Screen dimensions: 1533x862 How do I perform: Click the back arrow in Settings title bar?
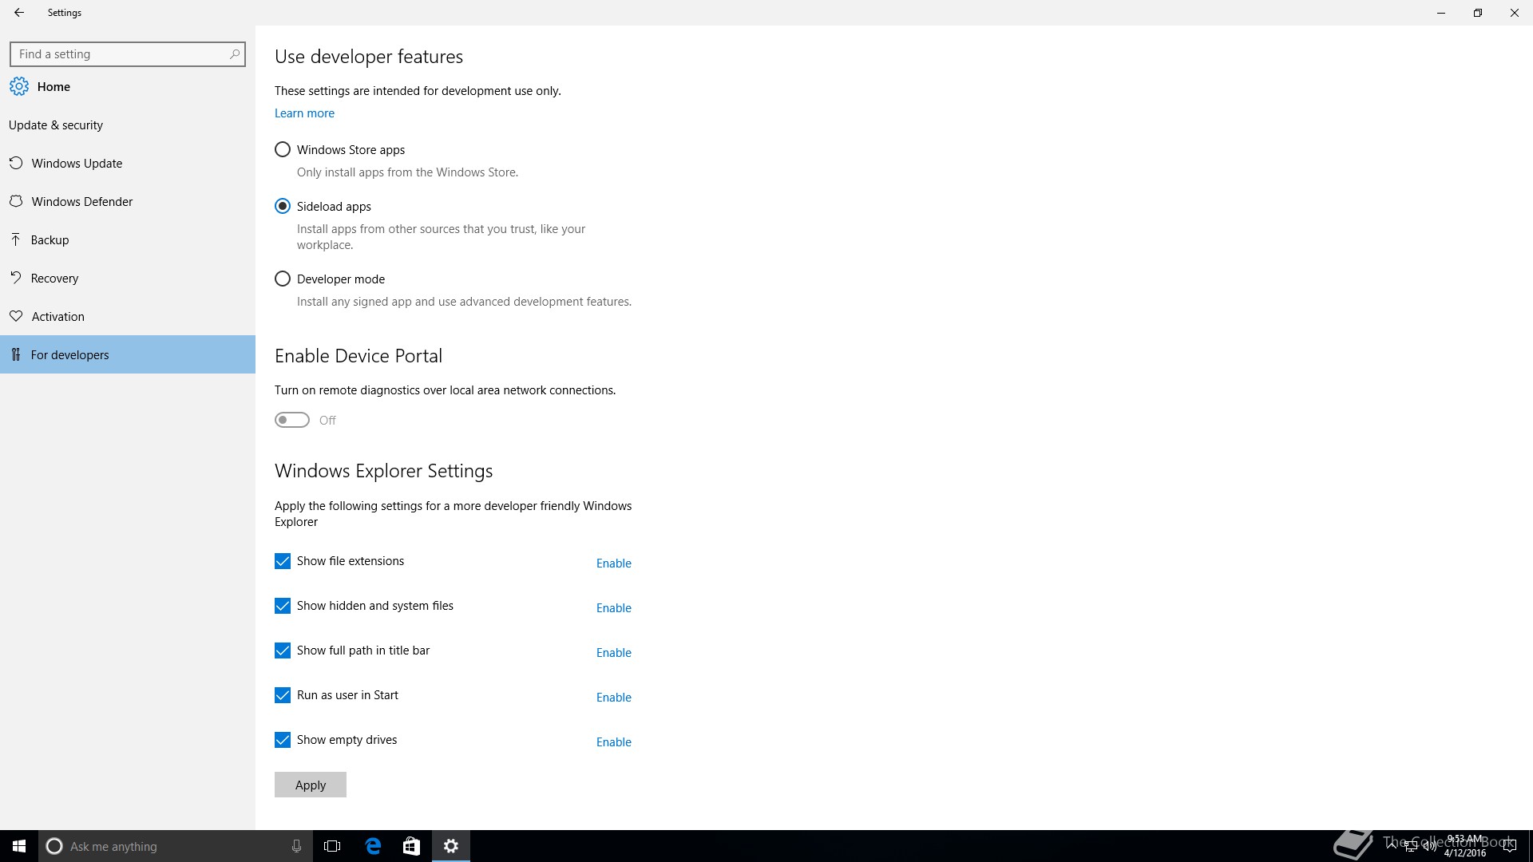[19, 13]
